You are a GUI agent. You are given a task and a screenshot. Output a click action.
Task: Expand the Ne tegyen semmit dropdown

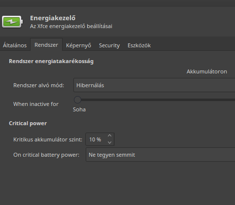pos(161,155)
